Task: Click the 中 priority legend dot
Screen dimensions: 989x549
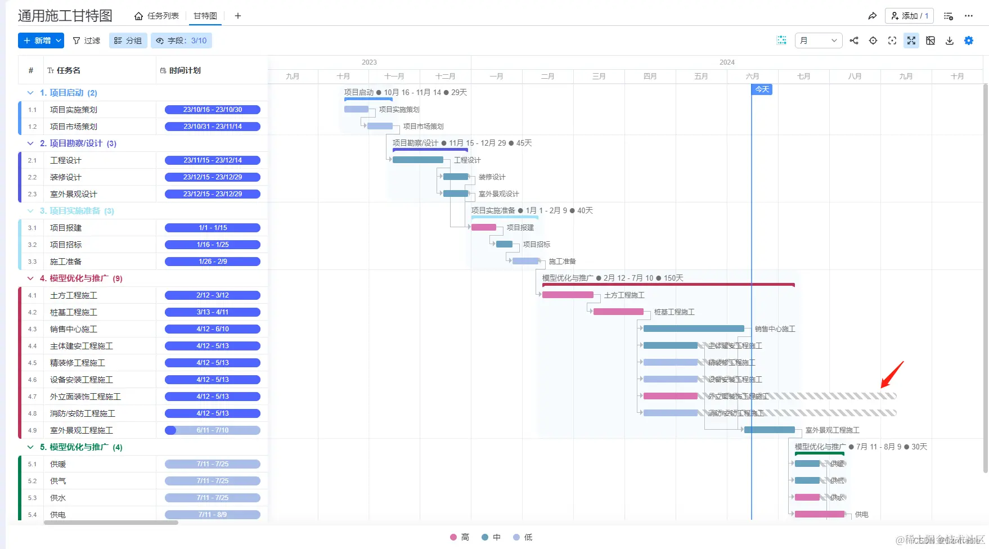Action: tap(485, 537)
